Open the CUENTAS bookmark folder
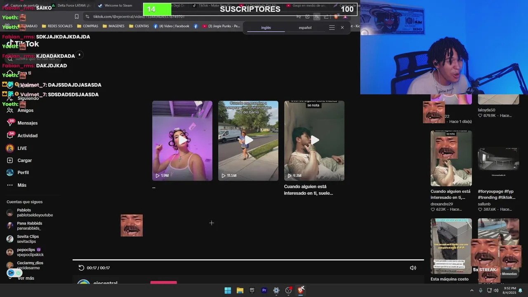This screenshot has height=297, width=528. [x=139, y=26]
